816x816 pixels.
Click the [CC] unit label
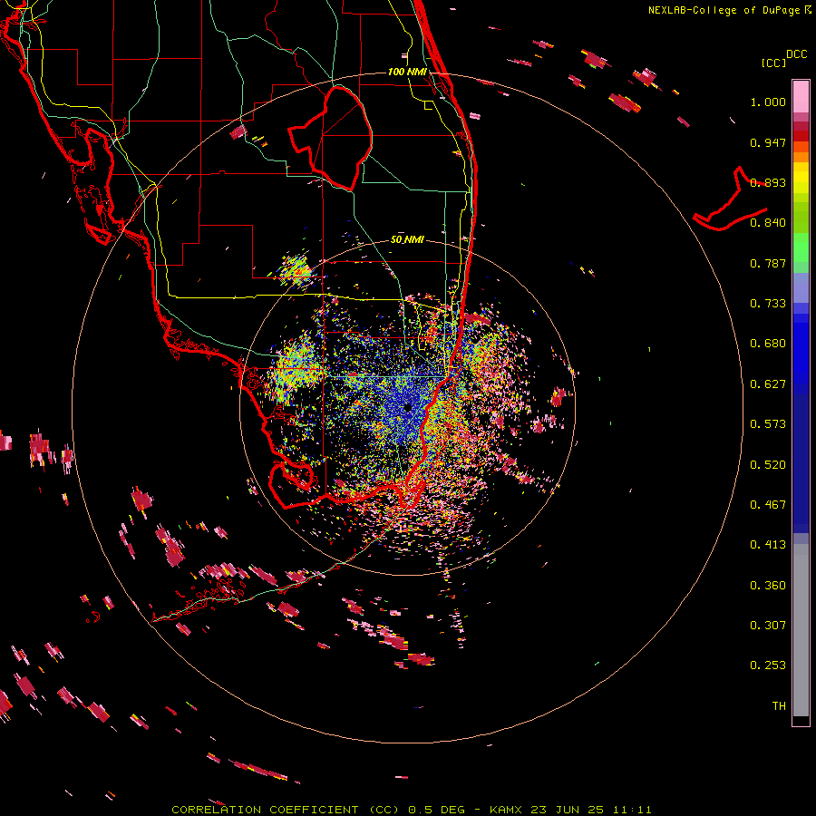pos(774,63)
